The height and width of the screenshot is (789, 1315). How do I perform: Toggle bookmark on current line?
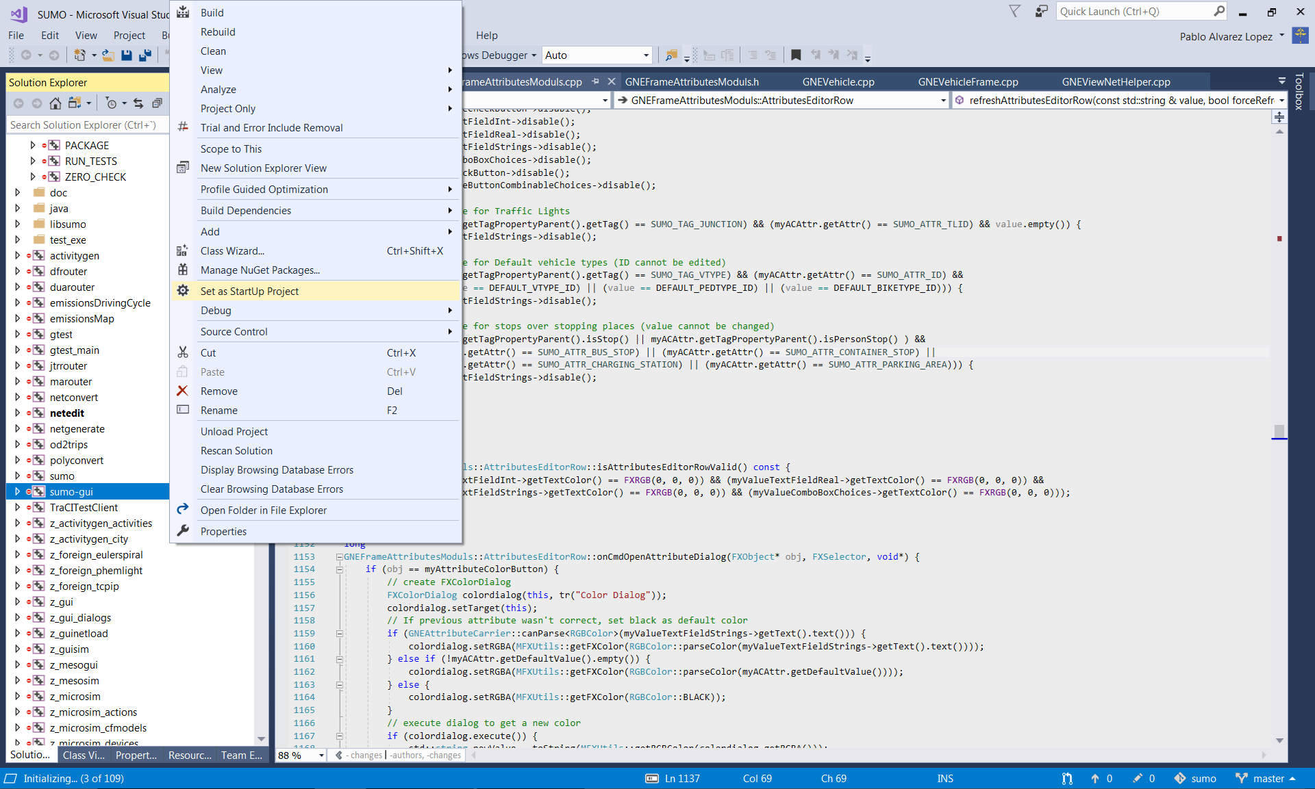(796, 55)
